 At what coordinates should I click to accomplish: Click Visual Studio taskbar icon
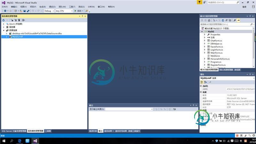point(35,141)
